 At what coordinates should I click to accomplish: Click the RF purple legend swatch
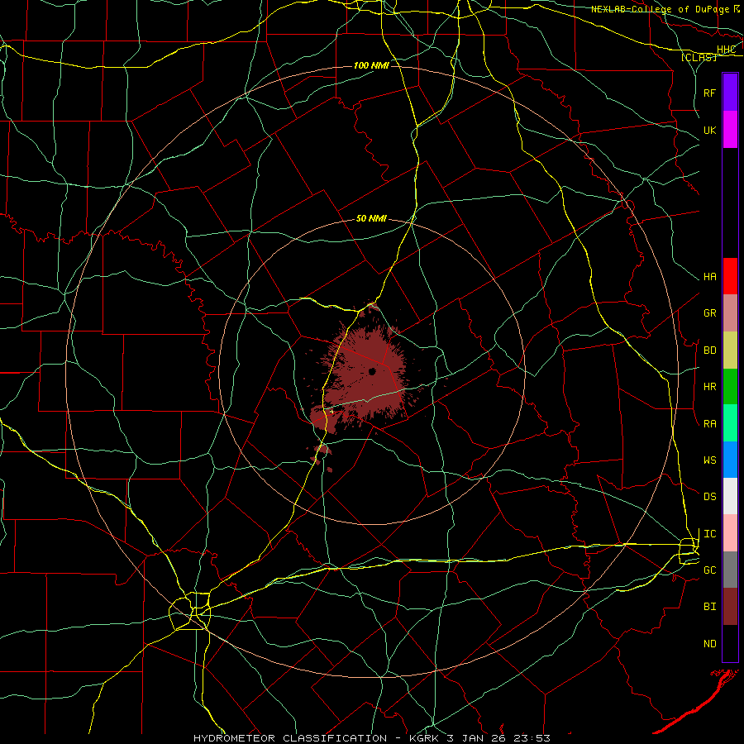point(730,93)
